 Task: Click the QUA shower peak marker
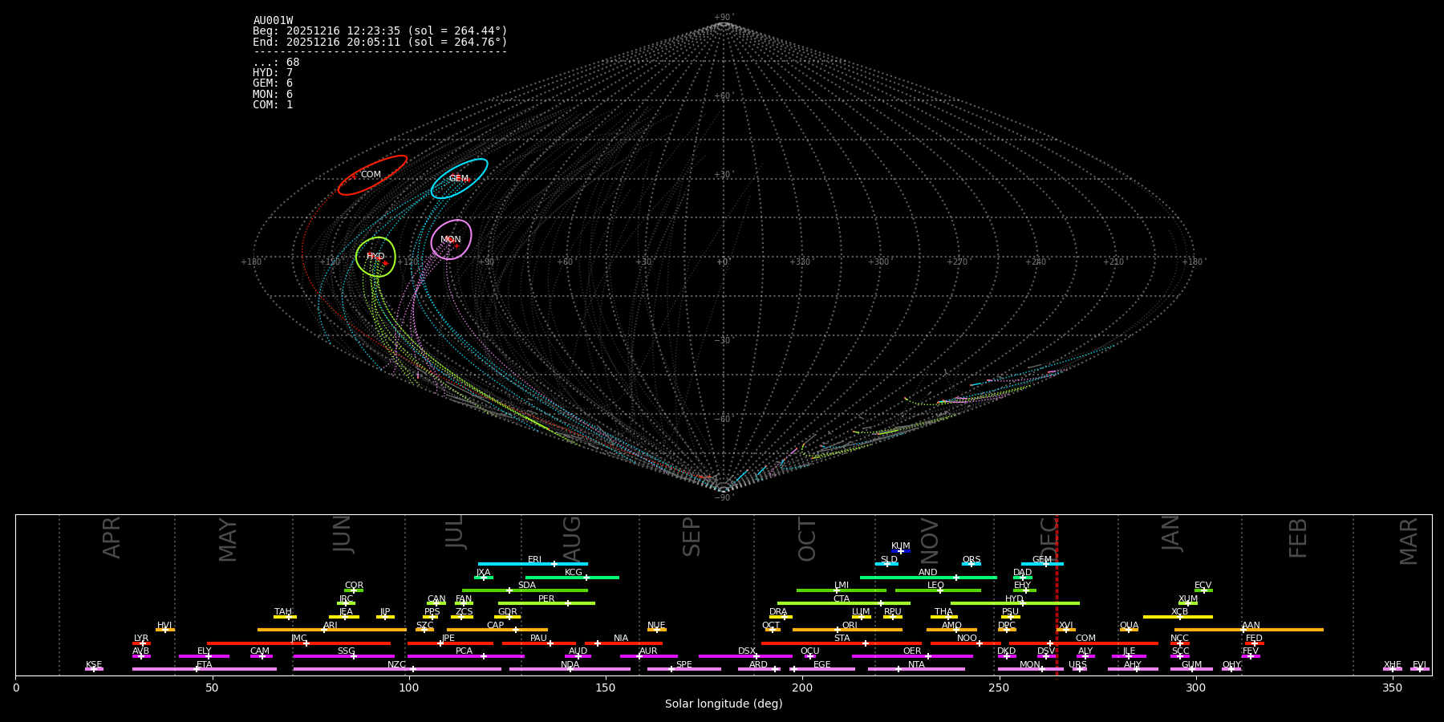[x=1129, y=630]
